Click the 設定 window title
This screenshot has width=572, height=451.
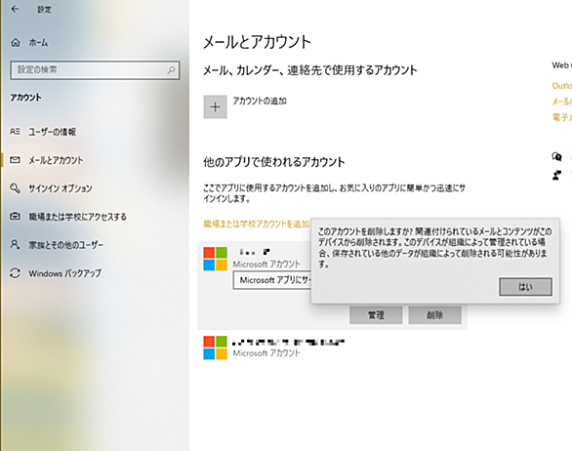coord(44,10)
